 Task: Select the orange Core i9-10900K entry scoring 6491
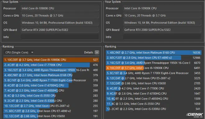(154, 68)
